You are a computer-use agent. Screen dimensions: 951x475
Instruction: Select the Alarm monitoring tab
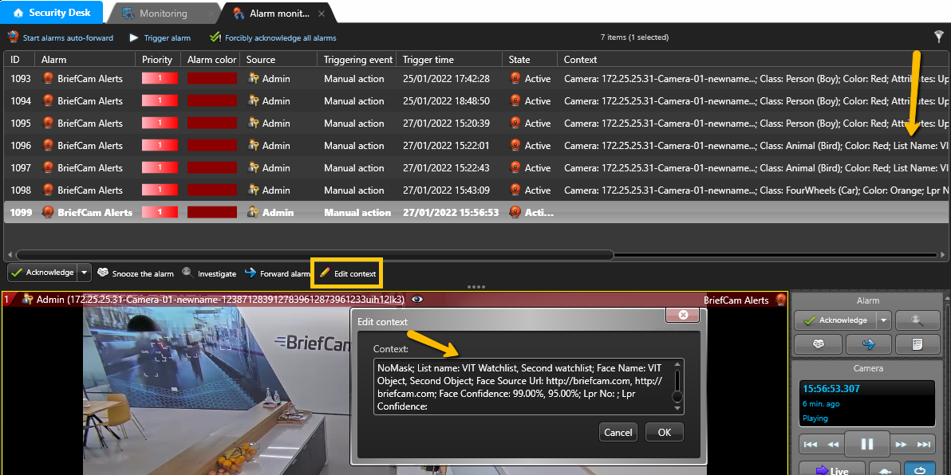(x=279, y=13)
